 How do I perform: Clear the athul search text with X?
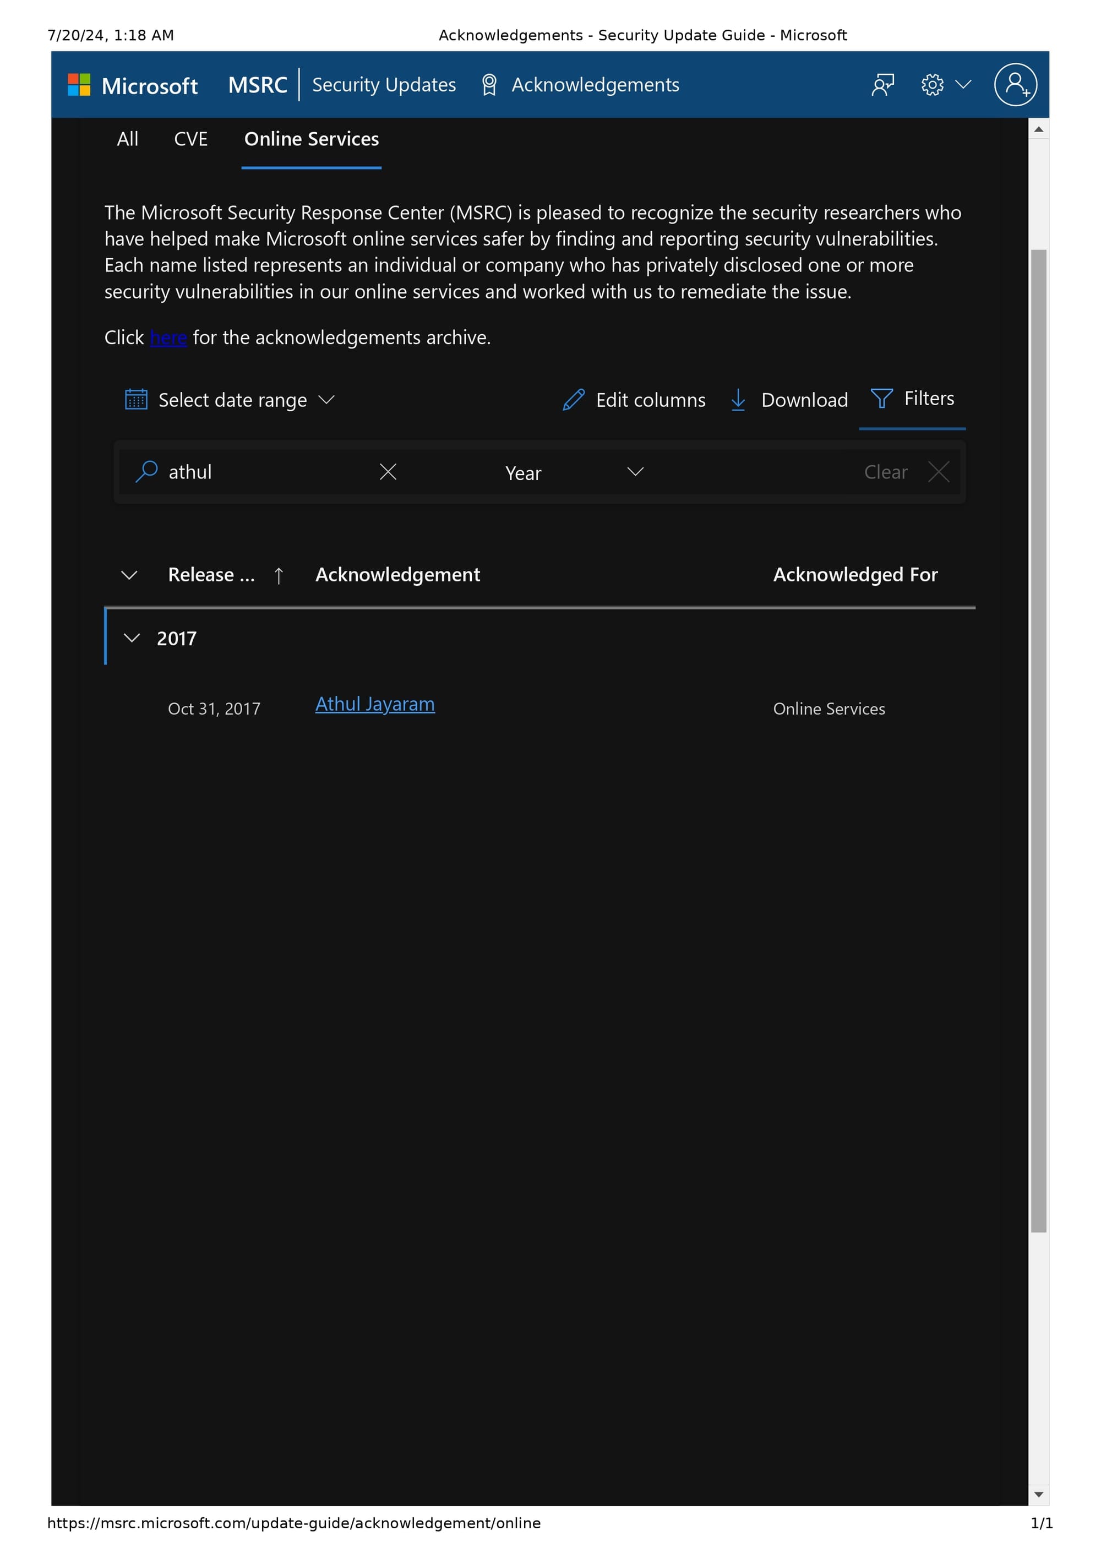388,472
